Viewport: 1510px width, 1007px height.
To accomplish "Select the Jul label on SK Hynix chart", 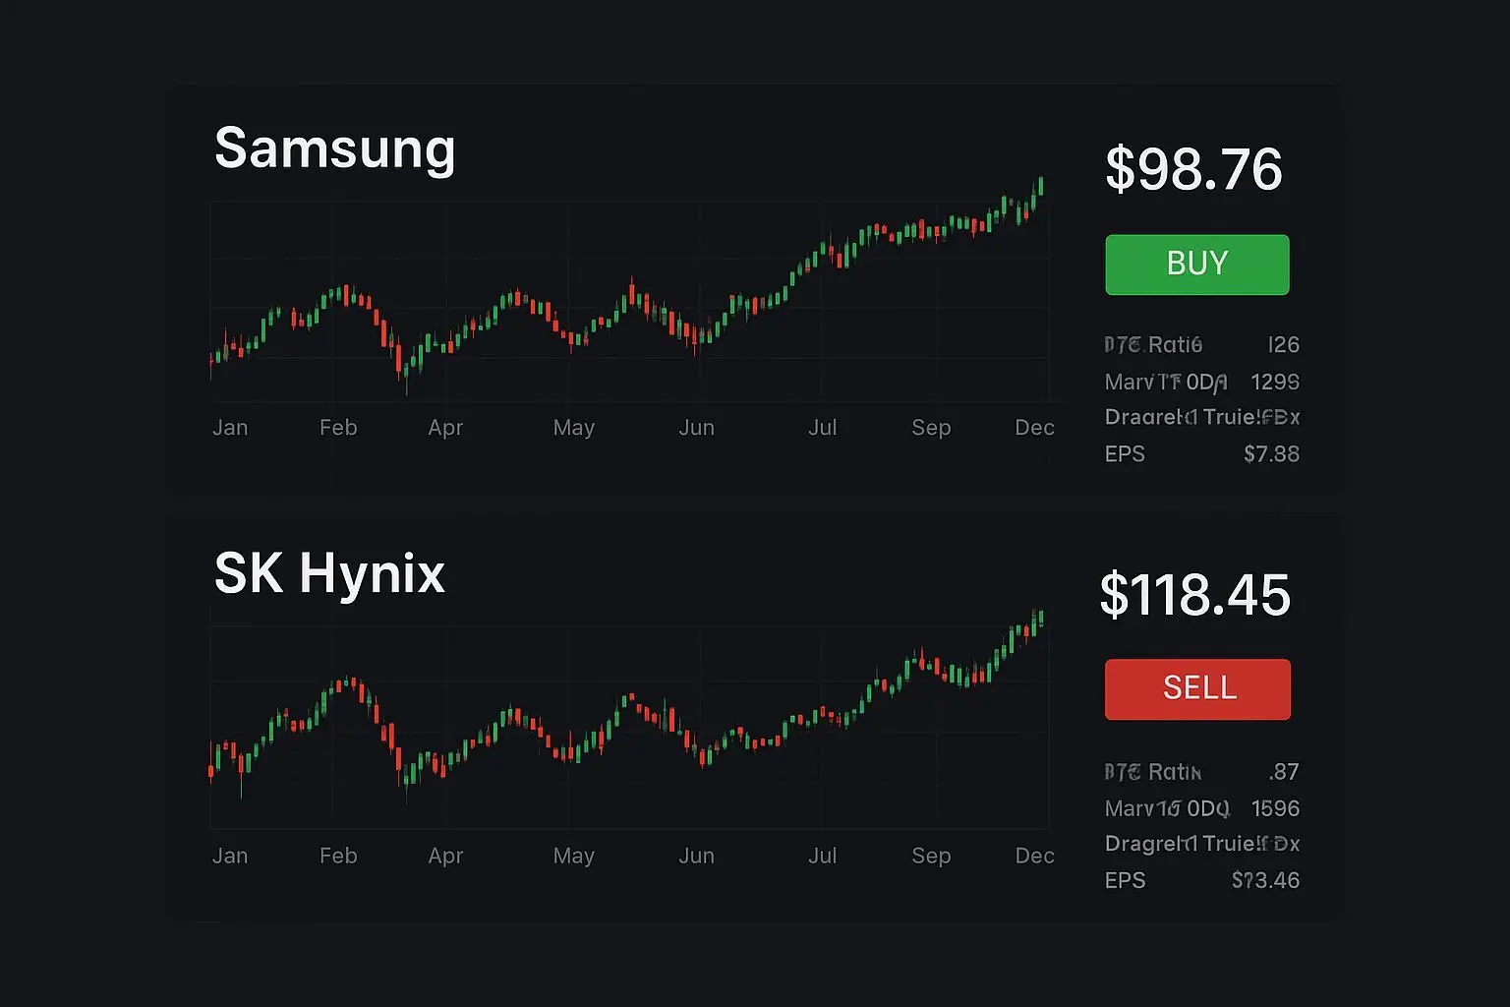I will (822, 856).
